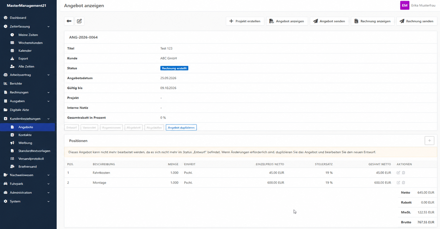
Task: Click the Rechnung erstellt status badge
Action: pos(174,68)
